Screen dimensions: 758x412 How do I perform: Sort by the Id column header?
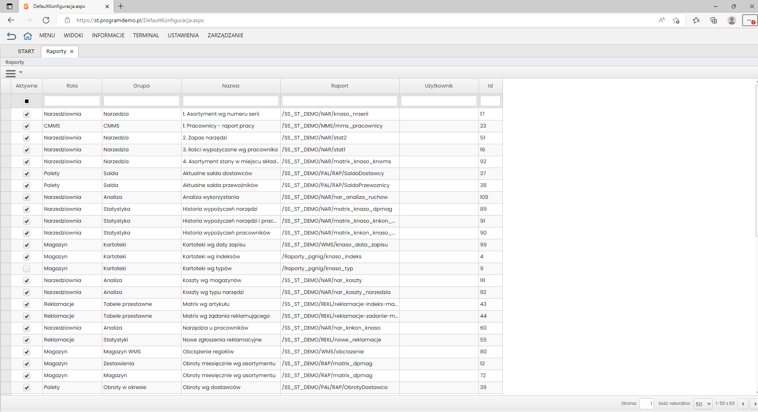point(490,86)
